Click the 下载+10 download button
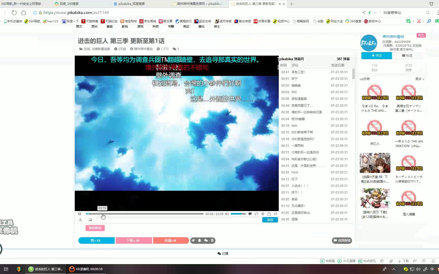The height and width of the screenshot is (274, 439). 134,240
